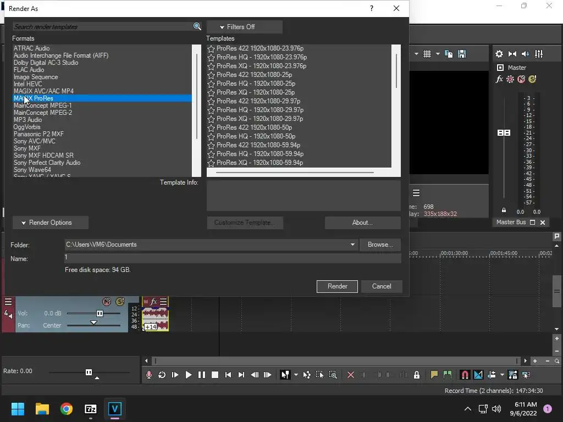Image resolution: width=563 pixels, height=422 pixels.
Task: Step to previous frame
Action: pyautogui.click(x=255, y=375)
